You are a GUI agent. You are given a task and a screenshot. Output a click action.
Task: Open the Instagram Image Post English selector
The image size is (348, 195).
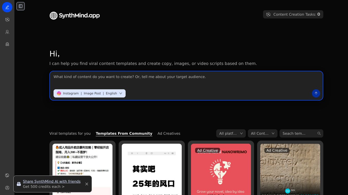point(90,93)
